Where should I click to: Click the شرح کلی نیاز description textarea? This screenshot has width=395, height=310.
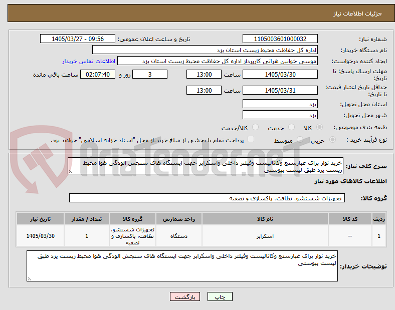(x=206, y=166)
